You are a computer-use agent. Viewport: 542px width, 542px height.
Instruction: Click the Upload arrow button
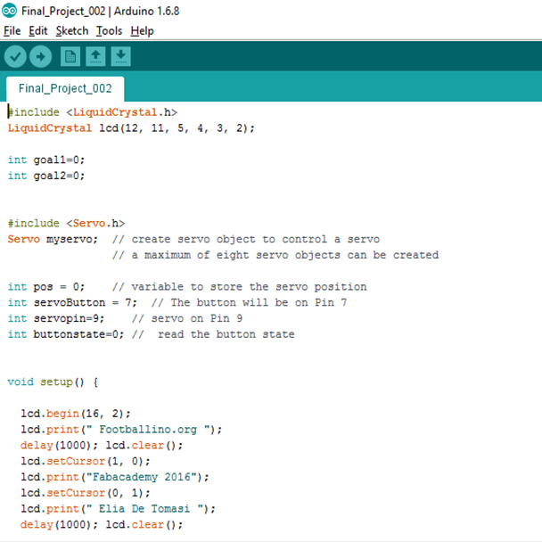click(x=40, y=56)
